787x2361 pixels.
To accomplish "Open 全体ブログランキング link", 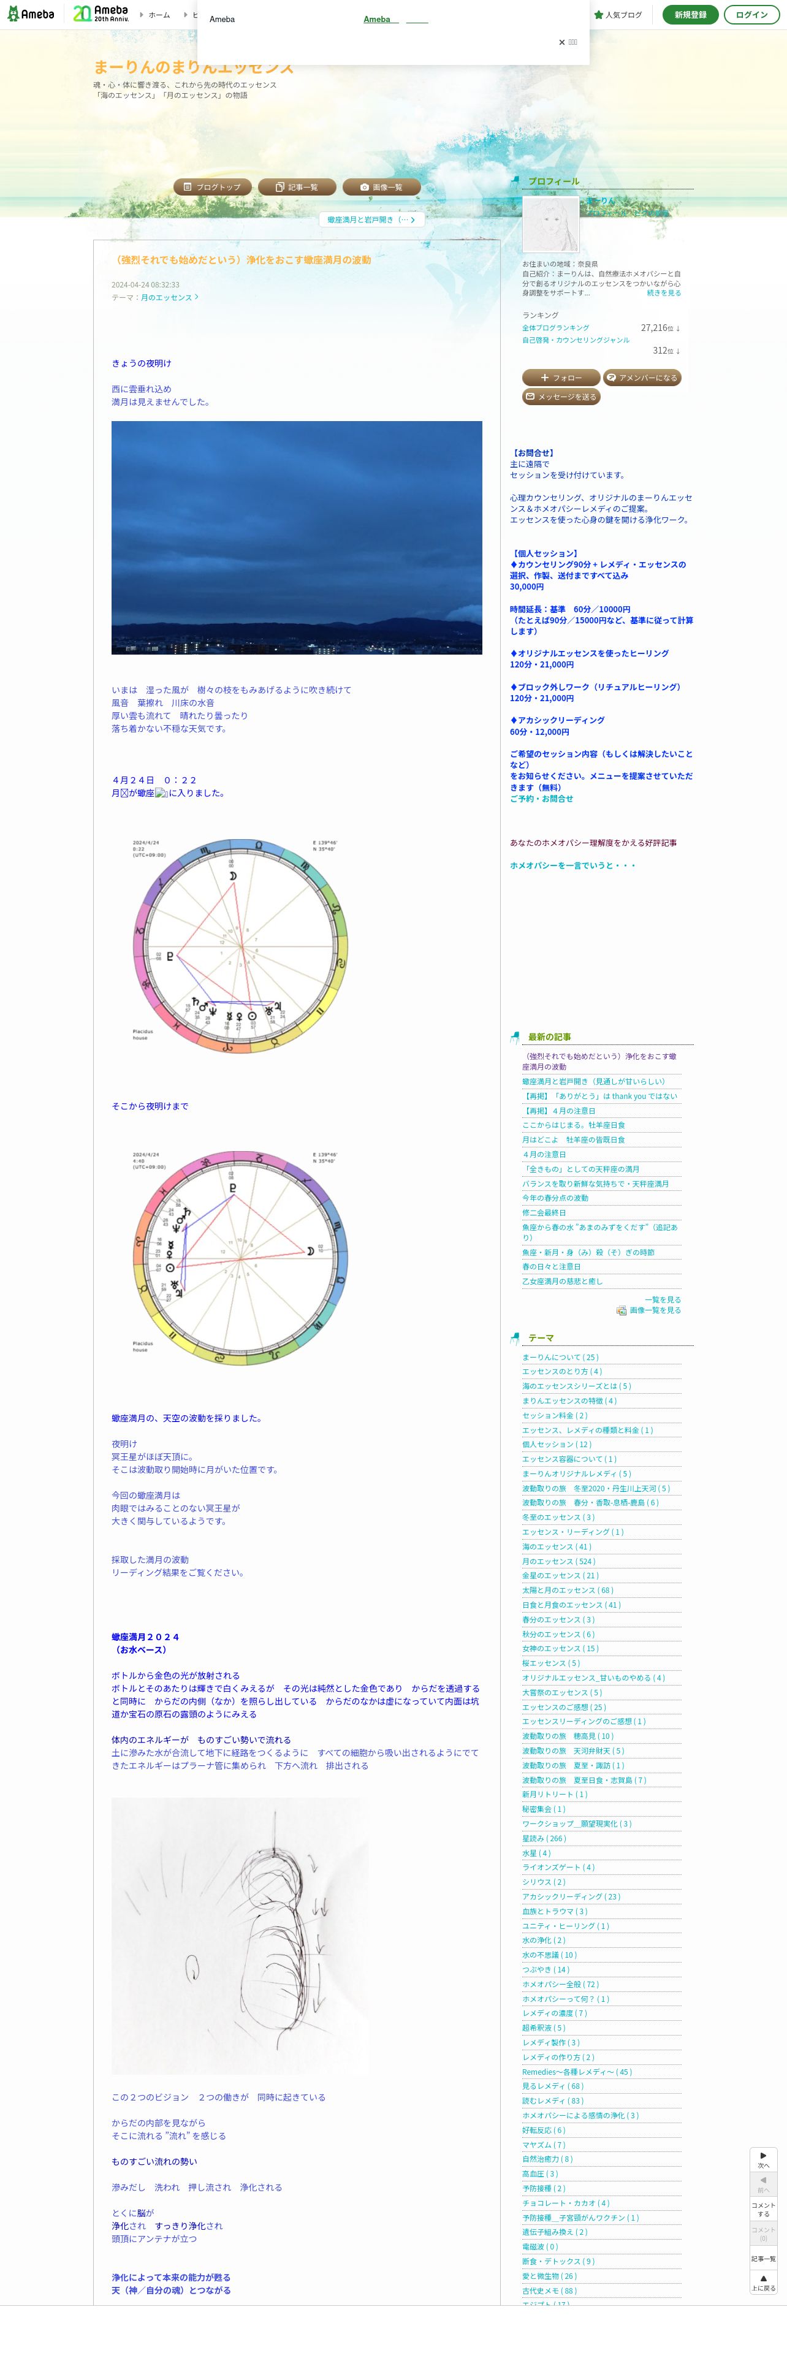I will [x=555, y=328].
